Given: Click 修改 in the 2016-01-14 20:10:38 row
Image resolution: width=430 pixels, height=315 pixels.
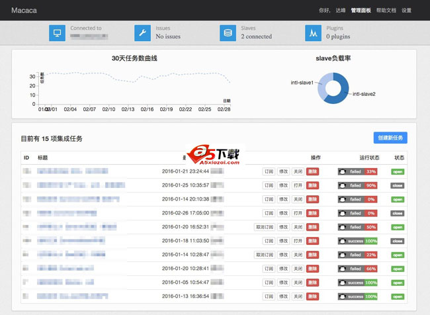Looking at the screenshot, I should [x=283, y=199].
